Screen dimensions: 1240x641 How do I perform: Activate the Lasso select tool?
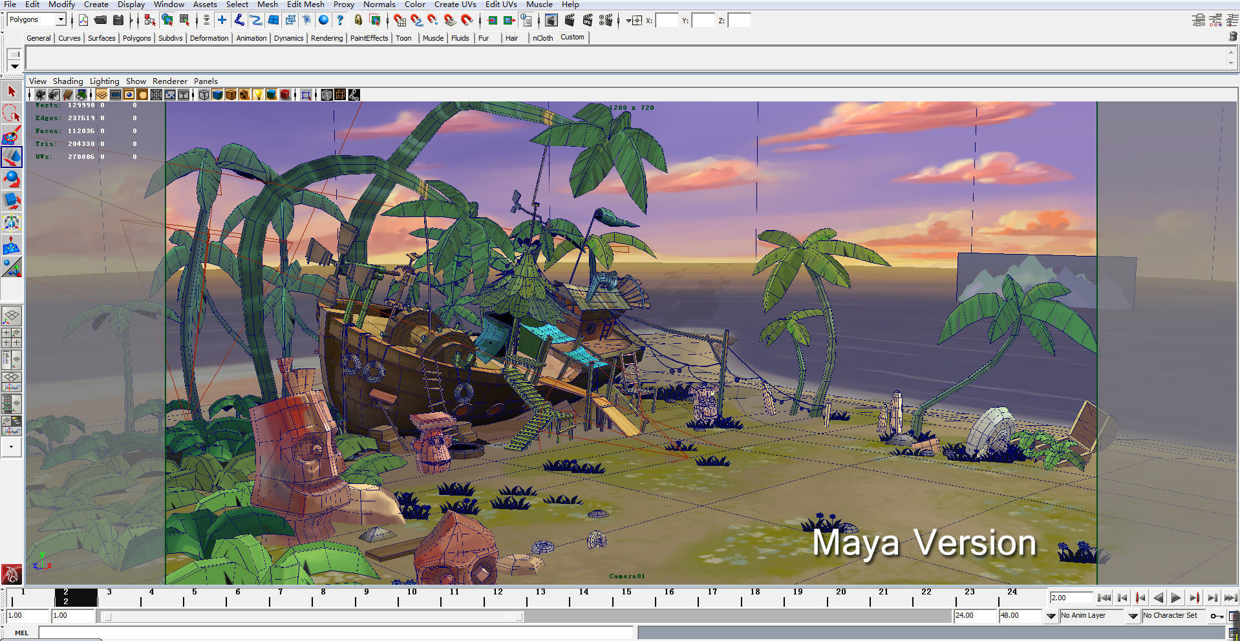(x=12, y=114)
